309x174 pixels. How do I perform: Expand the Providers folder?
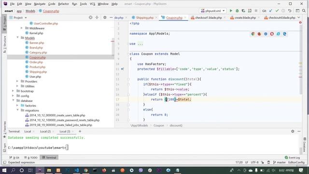[17, 81]
